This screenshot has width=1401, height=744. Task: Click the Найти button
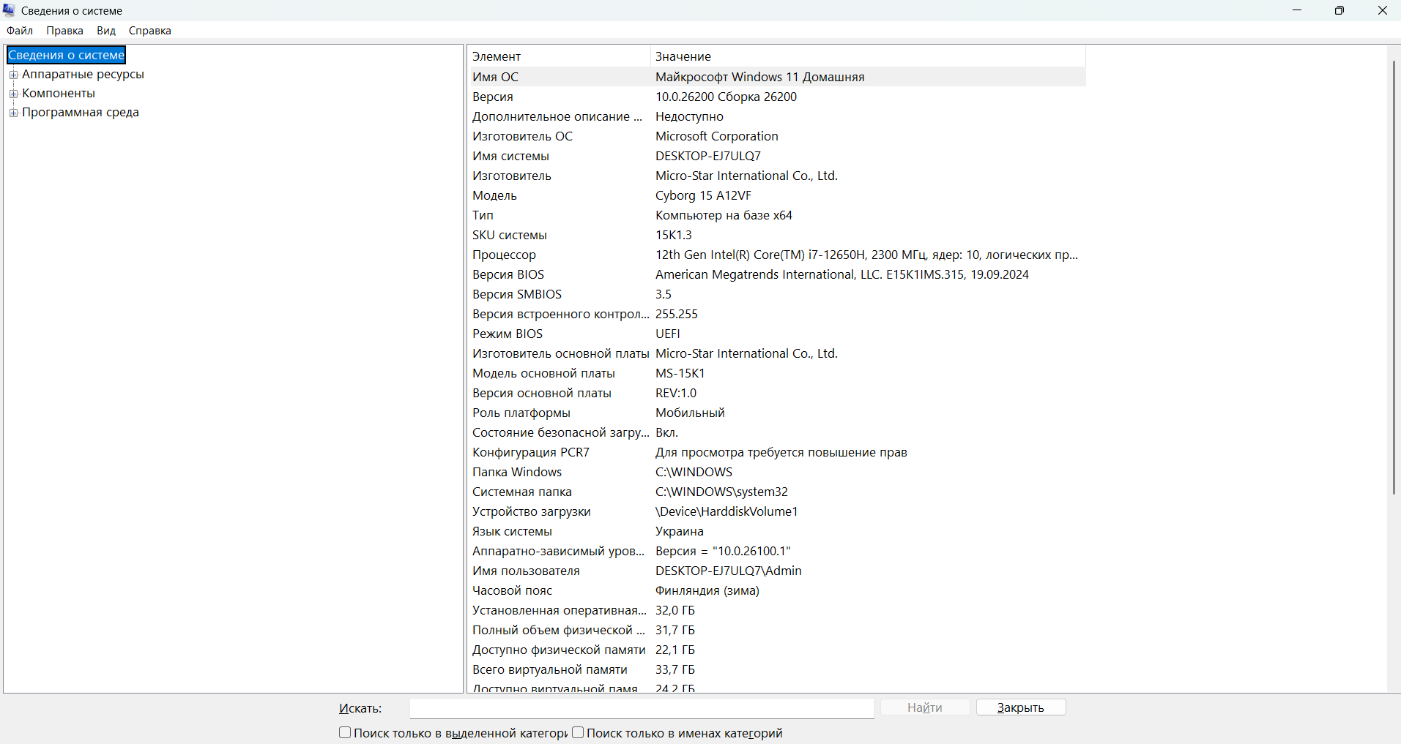click(925, 707)
